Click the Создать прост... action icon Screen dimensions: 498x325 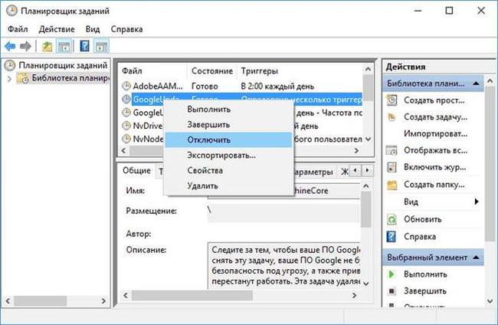392,100
